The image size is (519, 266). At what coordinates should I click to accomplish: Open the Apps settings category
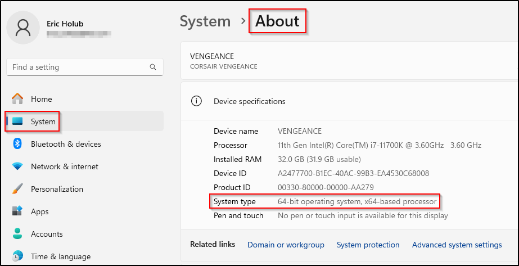coord(39,211)
